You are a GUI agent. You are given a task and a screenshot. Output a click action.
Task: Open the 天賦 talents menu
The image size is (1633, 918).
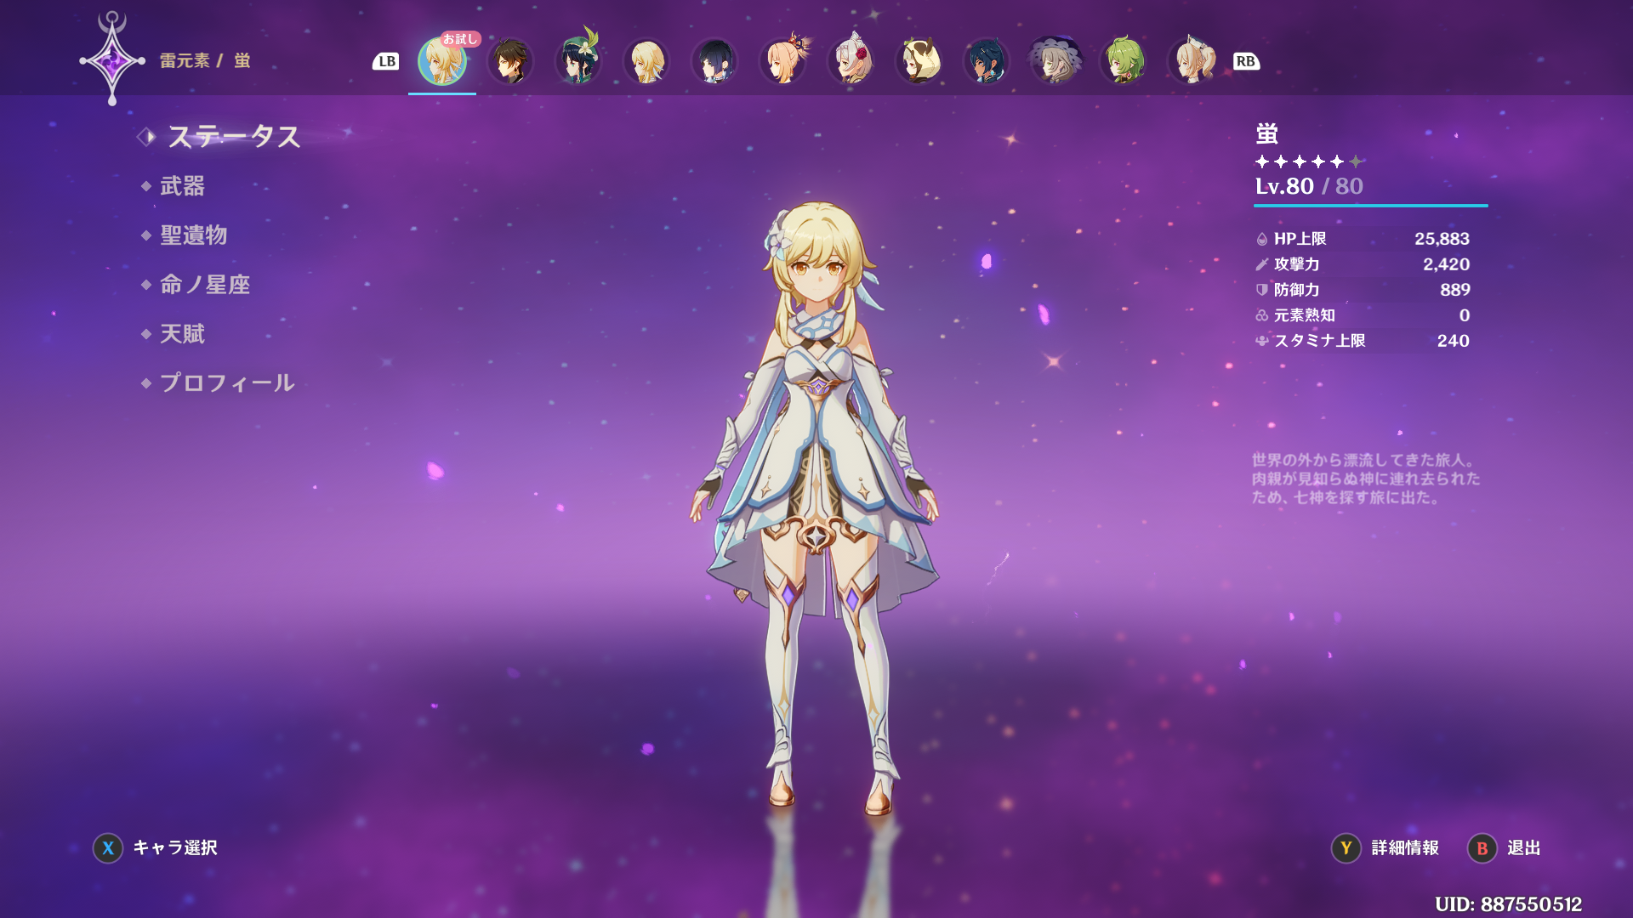point(183,334)
